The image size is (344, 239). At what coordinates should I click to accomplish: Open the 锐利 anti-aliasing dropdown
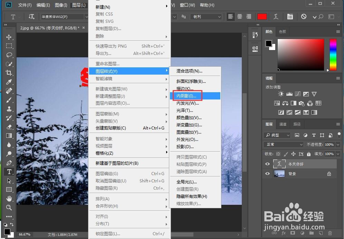206,16
